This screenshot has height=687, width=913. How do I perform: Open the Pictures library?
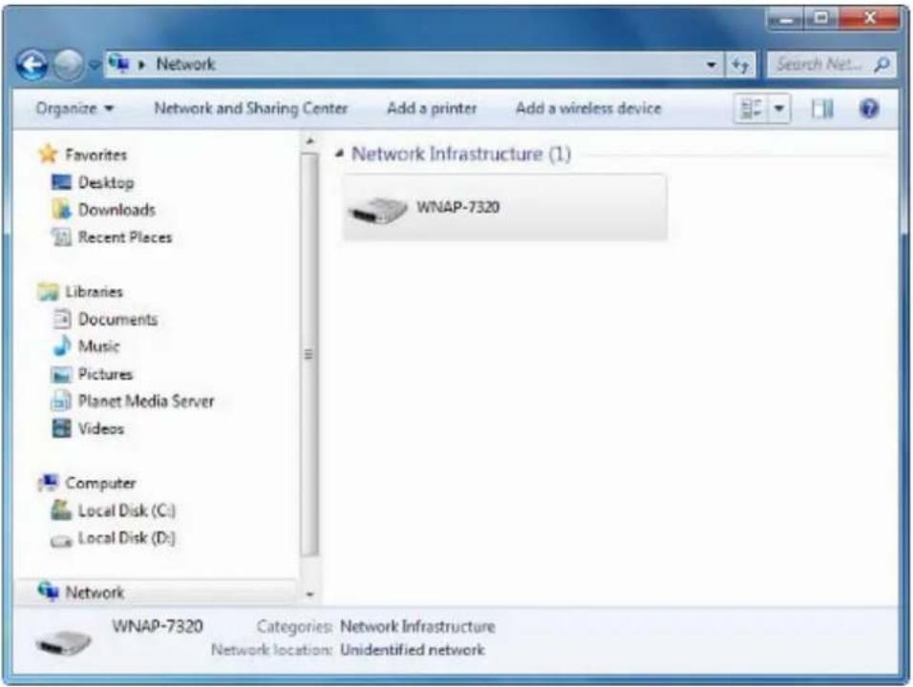105,374
